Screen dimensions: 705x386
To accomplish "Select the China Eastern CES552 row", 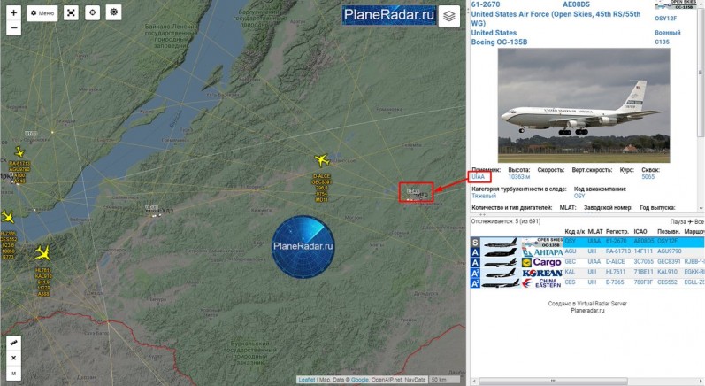I will 587,283.
